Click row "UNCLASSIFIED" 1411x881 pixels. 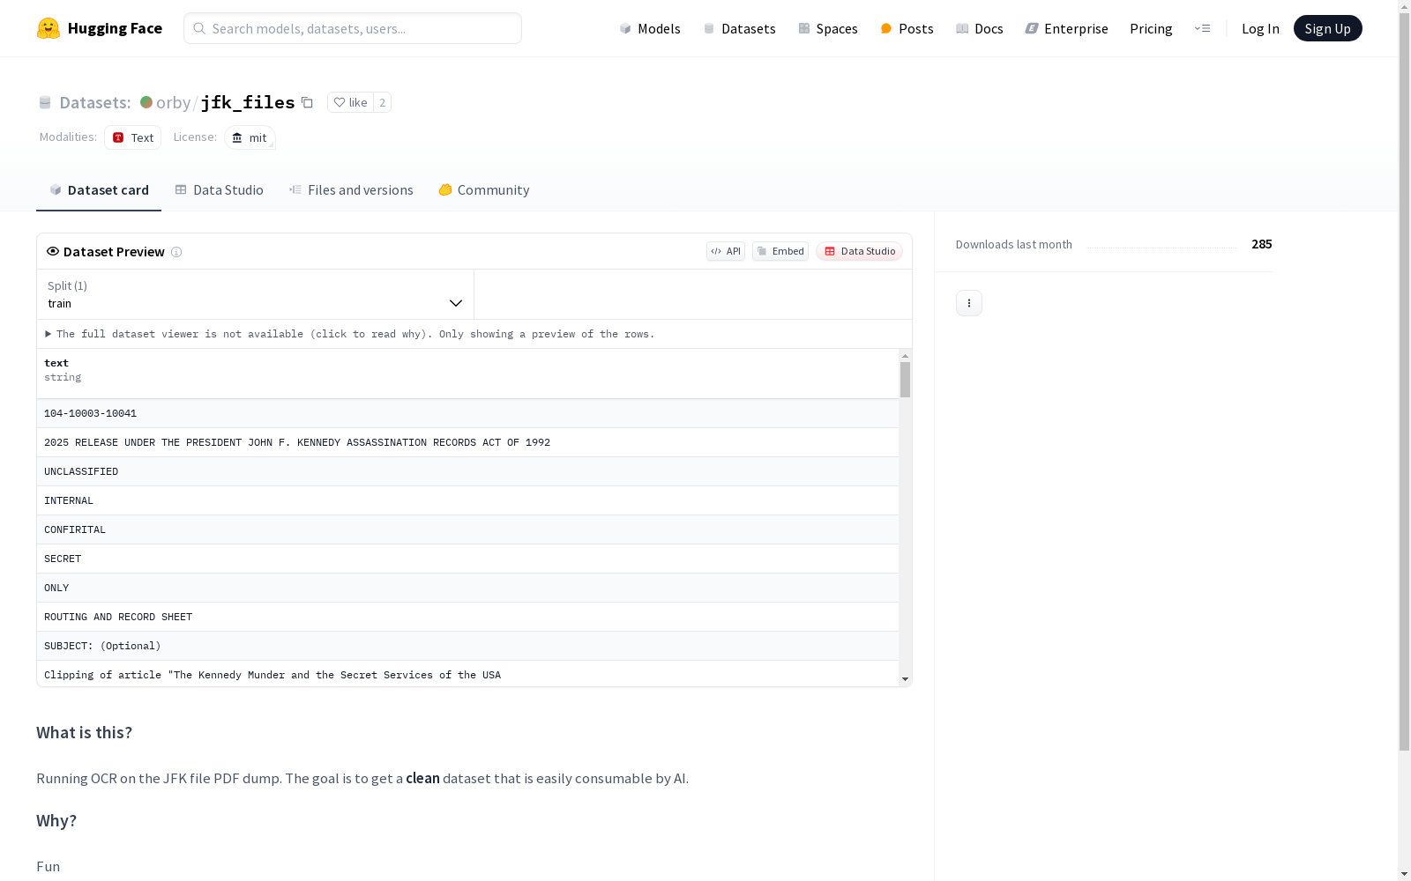click(x=467, y=471)
